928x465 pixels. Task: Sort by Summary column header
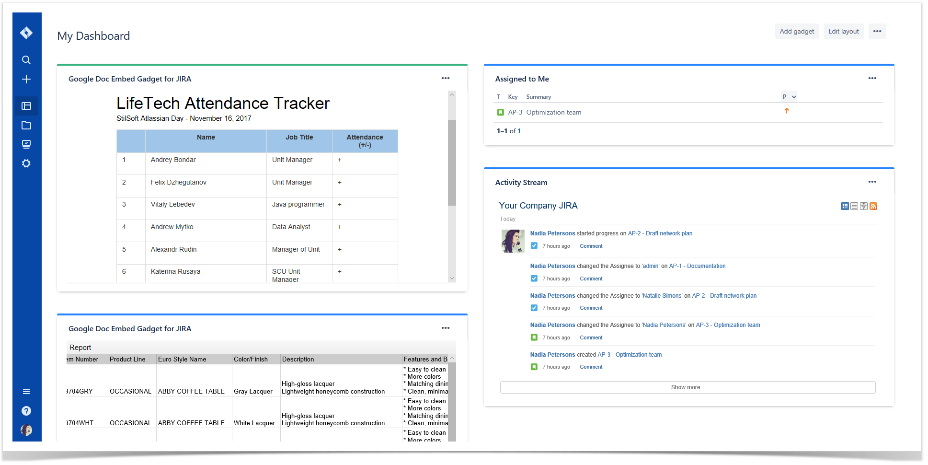(x=538, y=97)
